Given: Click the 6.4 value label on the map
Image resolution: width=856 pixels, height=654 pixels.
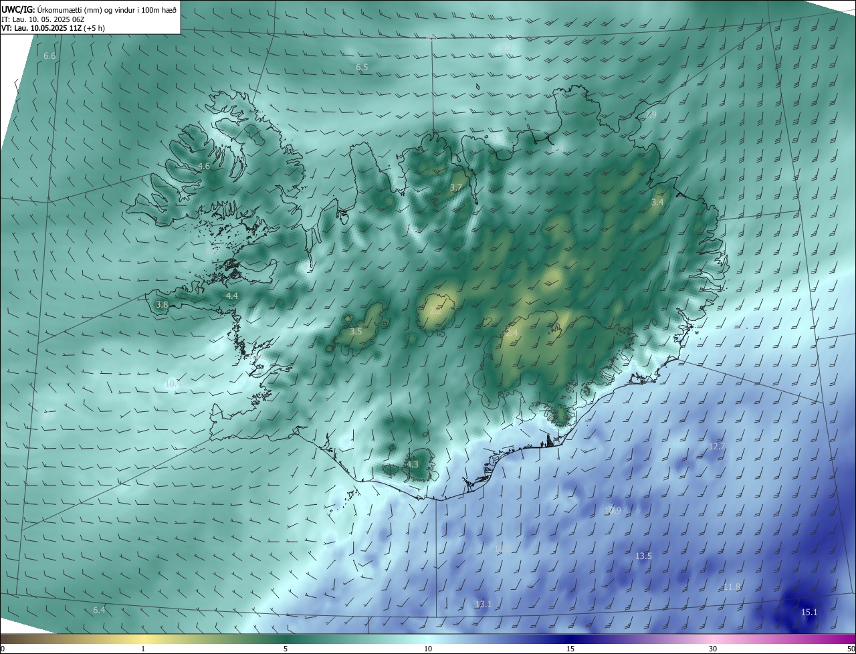Looking at the screenshot, I should (99, 611).
